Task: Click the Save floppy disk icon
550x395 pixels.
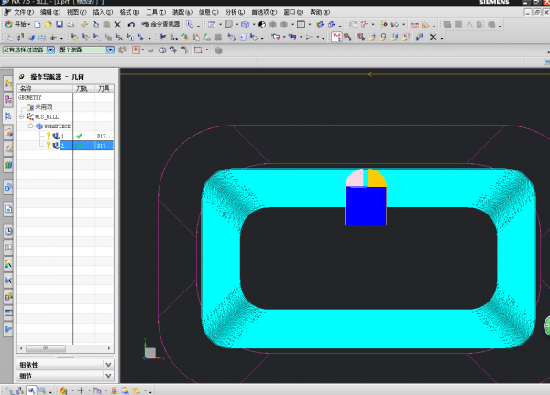Action: (x=60, y=25)
